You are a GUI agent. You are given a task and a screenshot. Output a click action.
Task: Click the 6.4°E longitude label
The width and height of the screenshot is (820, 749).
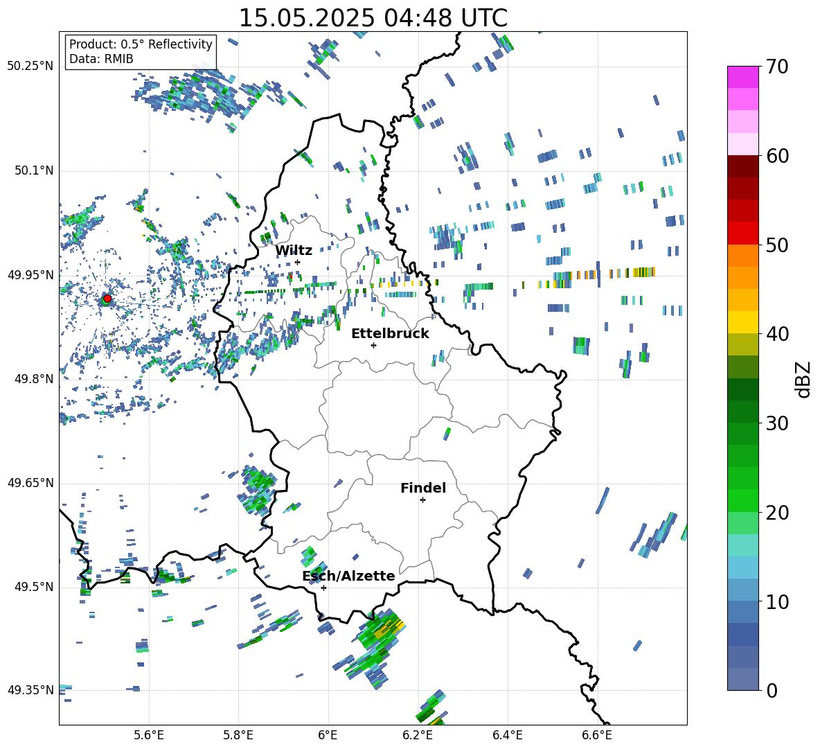[507, 735]
